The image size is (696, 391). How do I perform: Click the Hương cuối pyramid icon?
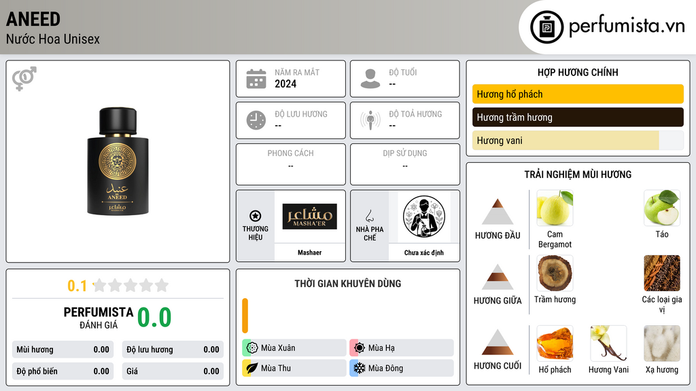[x=498, y=342]
